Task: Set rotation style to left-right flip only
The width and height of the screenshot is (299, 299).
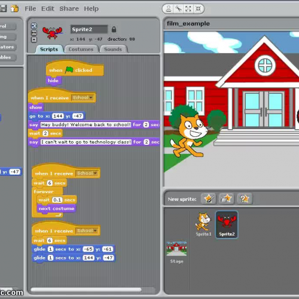Action: coord(34,33)
